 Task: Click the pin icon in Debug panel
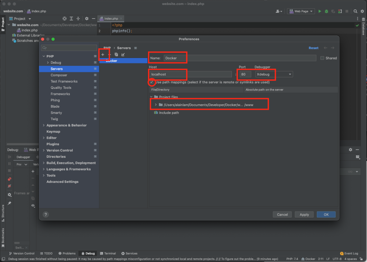click(x=9, y=203)
